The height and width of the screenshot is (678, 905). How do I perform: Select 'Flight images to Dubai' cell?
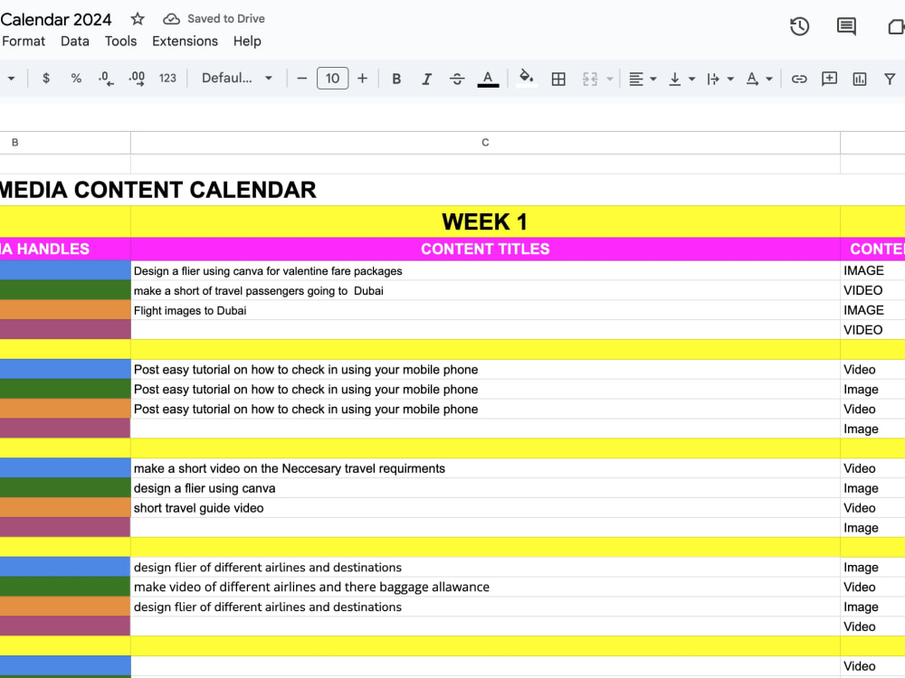click(x=485, y=310)
